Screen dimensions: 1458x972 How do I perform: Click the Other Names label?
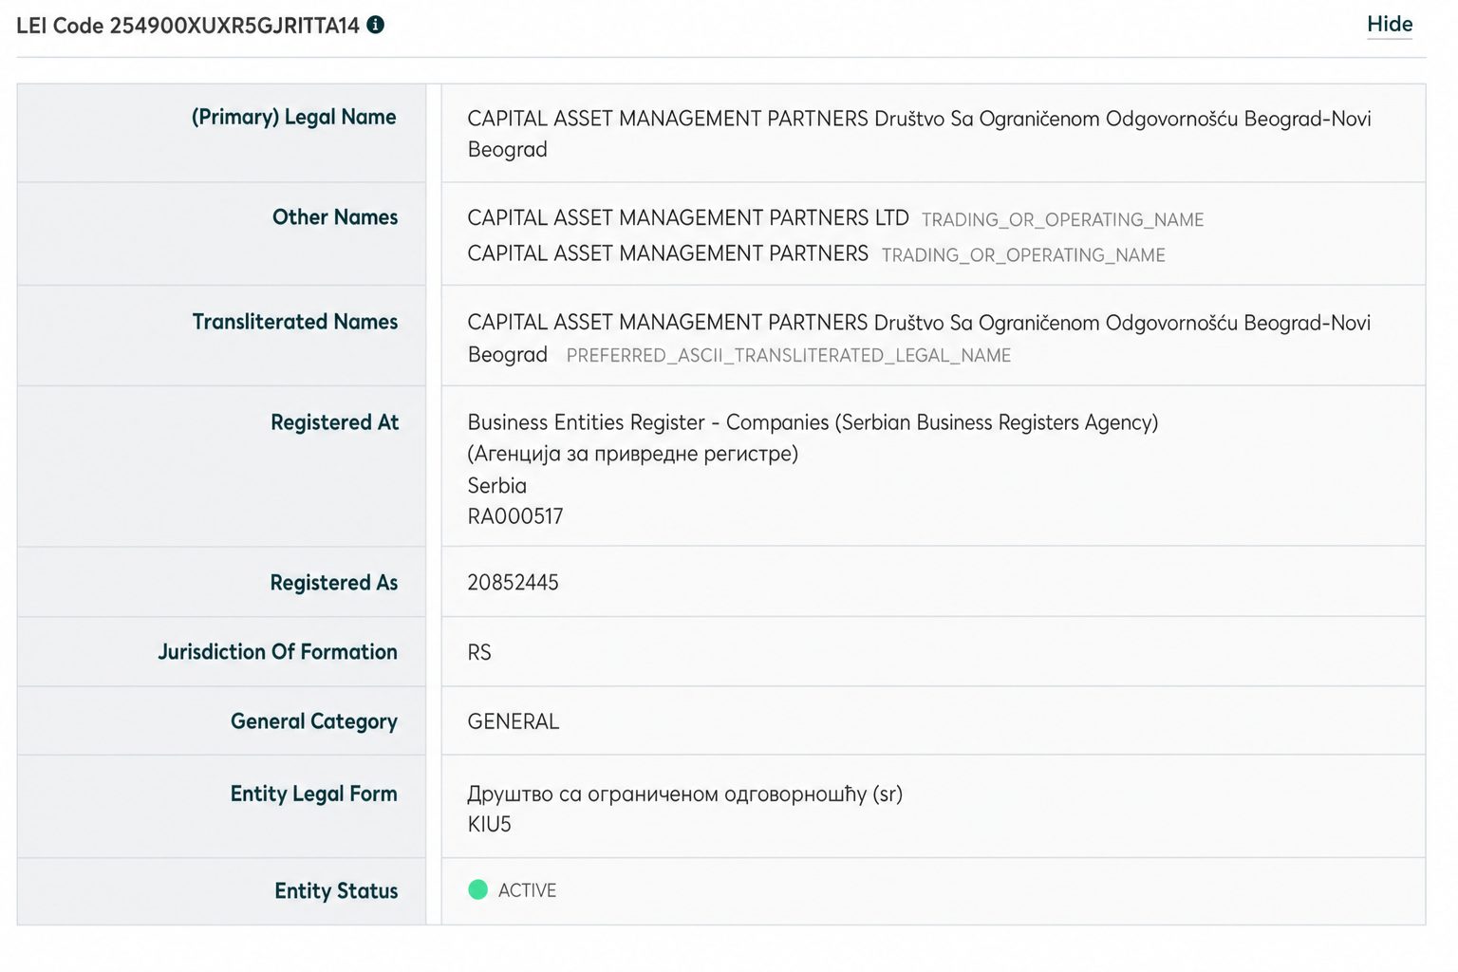[x=335, y=217]
